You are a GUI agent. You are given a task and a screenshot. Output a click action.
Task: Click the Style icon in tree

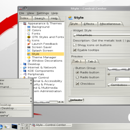coord(29,54)
